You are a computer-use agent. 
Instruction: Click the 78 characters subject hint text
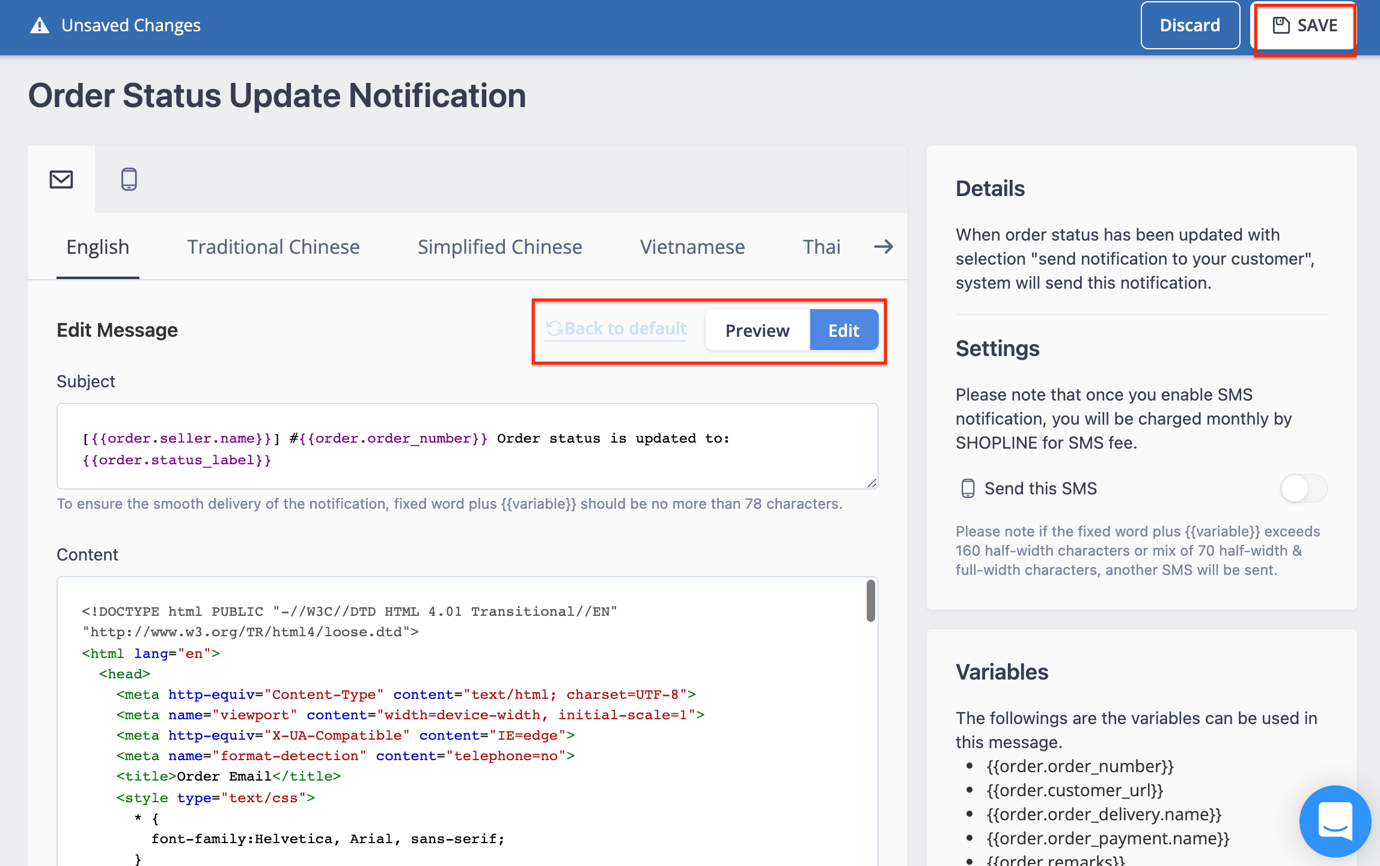450,504
